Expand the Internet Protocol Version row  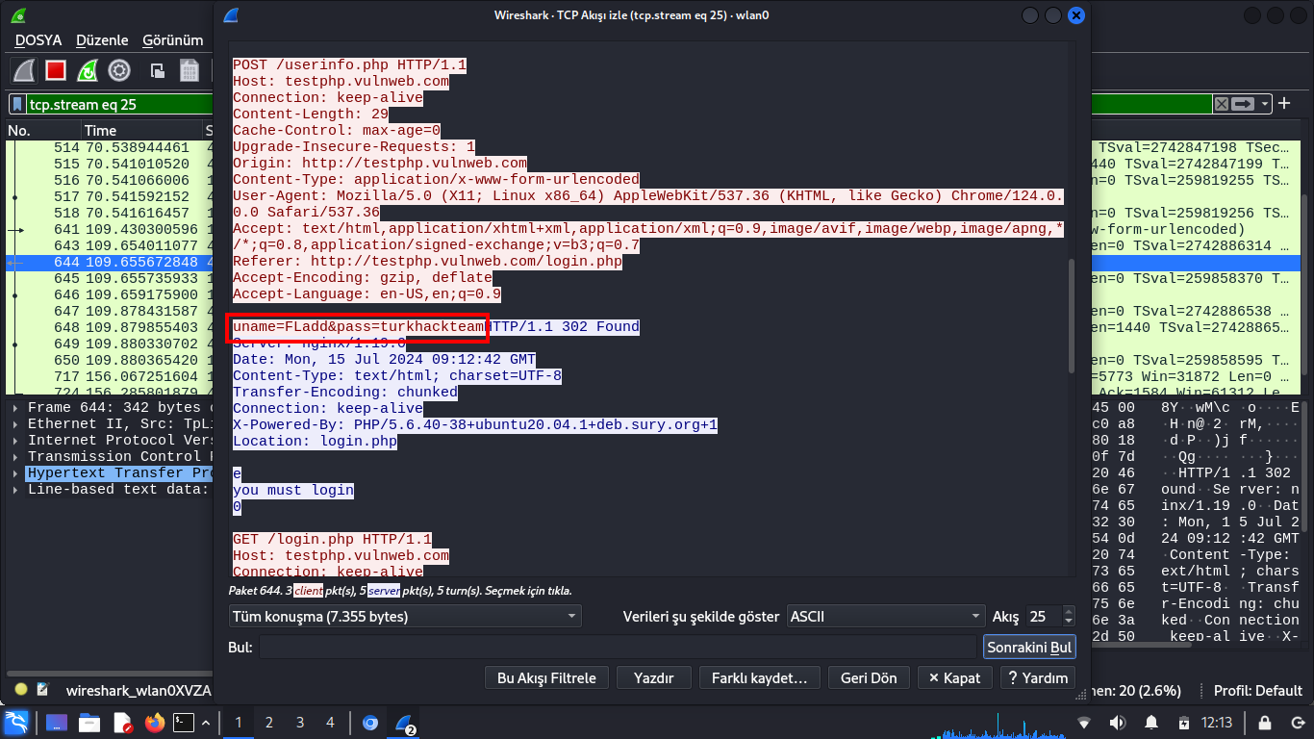(16, 441)
